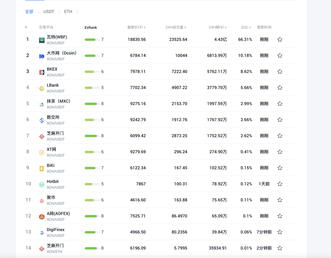Select the ETH filter tab

click(x=68, y=12)
